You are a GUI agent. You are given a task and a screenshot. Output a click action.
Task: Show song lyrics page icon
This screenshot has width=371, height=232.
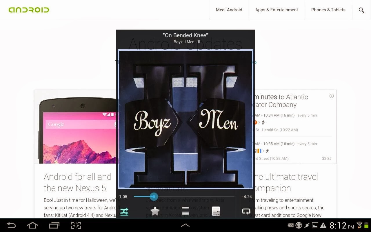(216, 211)
